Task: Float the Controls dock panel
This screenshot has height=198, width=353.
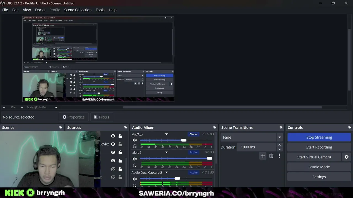Action: [x=350, y=128]
